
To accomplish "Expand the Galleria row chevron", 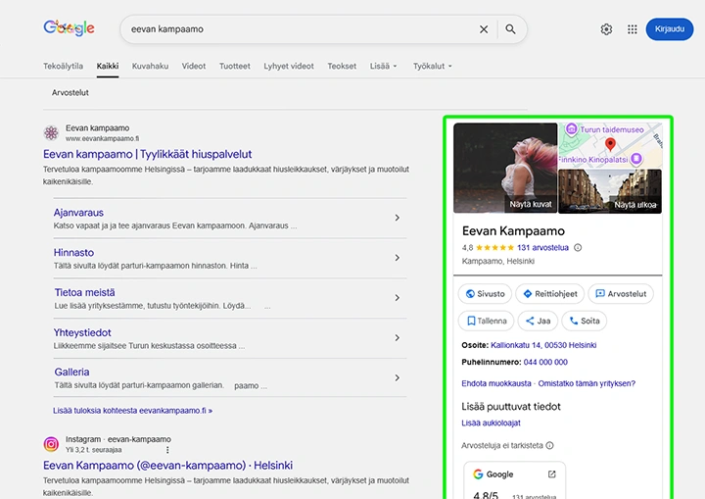I will click(x=397, y=377).
